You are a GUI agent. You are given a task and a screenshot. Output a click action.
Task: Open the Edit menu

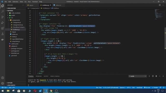[x=10, y=2]
